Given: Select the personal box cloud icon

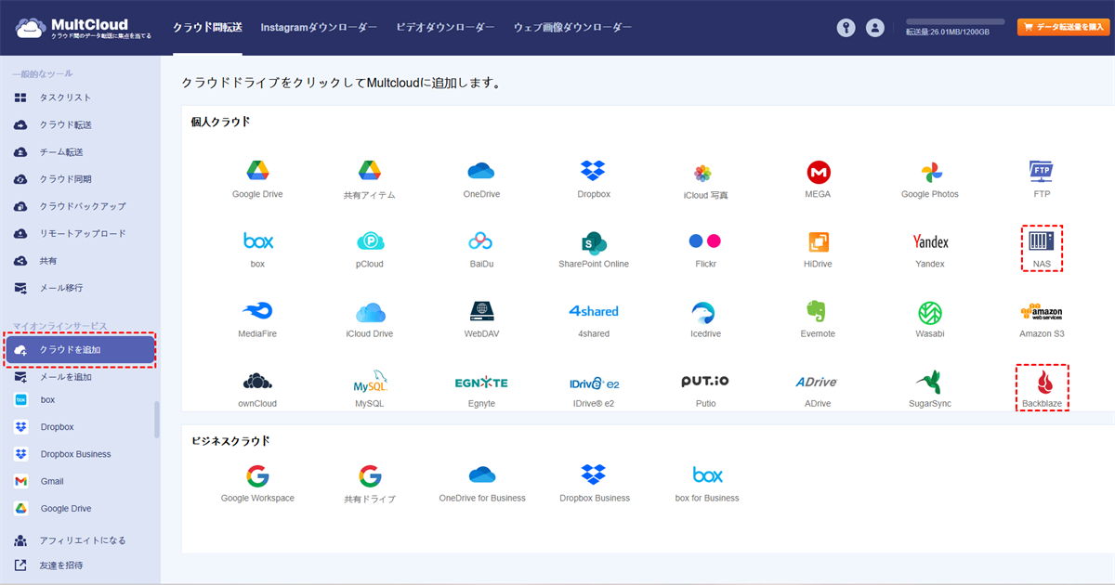Looking at the screenshot, I should click(257, 241).
